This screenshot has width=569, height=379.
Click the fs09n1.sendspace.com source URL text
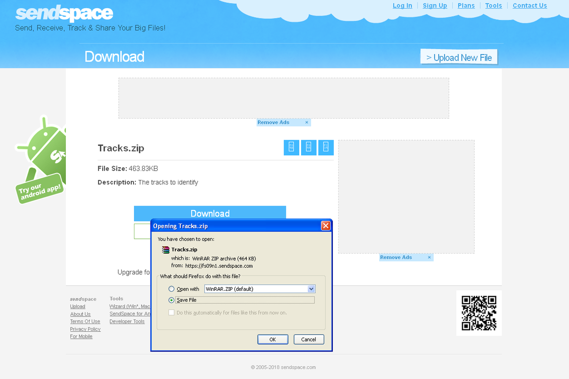(219, 266)
